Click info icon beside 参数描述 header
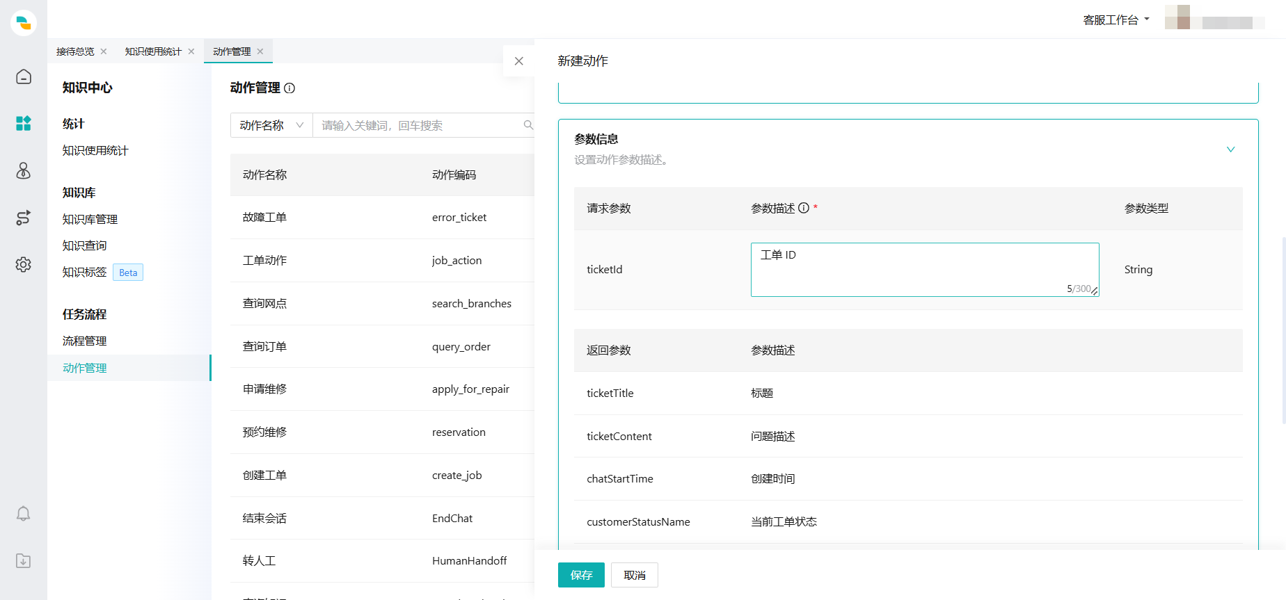 (x=804, y=208)
